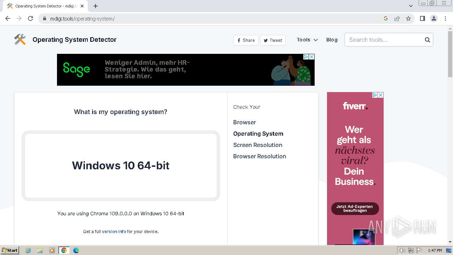This screenshot has height=255, width=453.
Task: Open the media player taskbar icon
Action: [52, 250]
